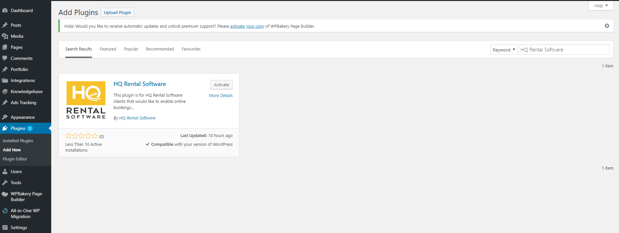Screen dimensions: 619x233
Task: Open the Settings menu
Action: tap(19, 227)
